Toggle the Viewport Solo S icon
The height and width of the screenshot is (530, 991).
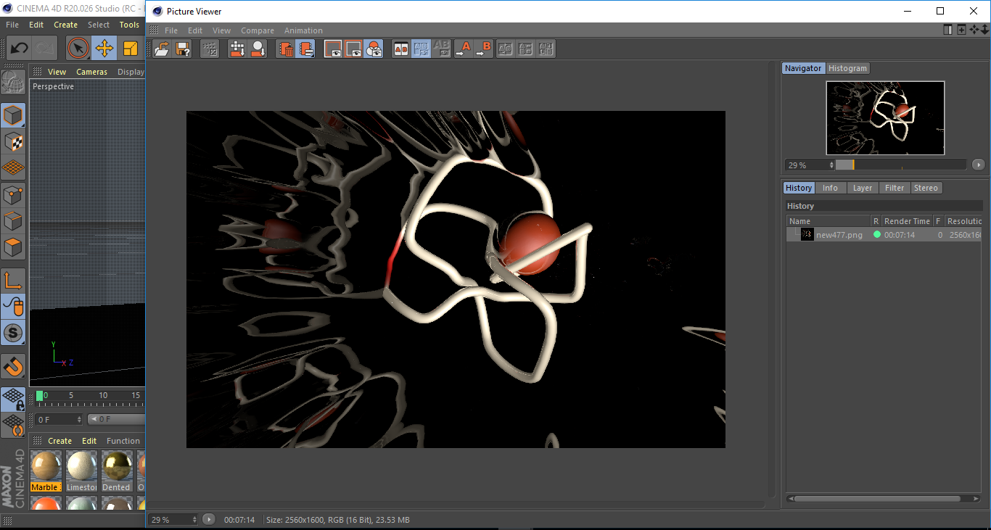[x=13, y=334]
